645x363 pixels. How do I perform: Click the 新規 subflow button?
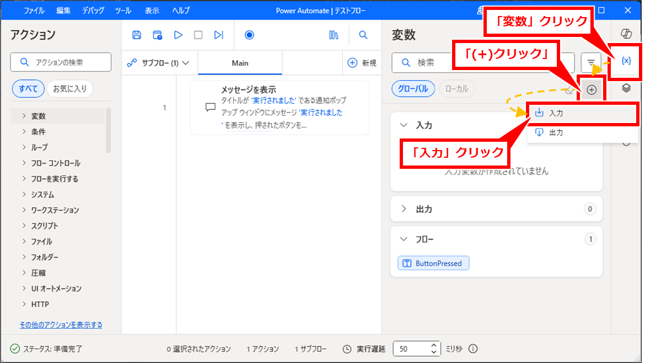click(x=362, y=63)
